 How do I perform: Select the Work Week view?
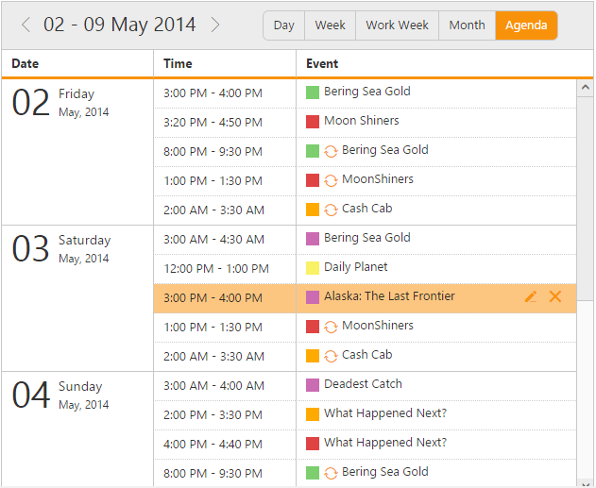[397, 25]
